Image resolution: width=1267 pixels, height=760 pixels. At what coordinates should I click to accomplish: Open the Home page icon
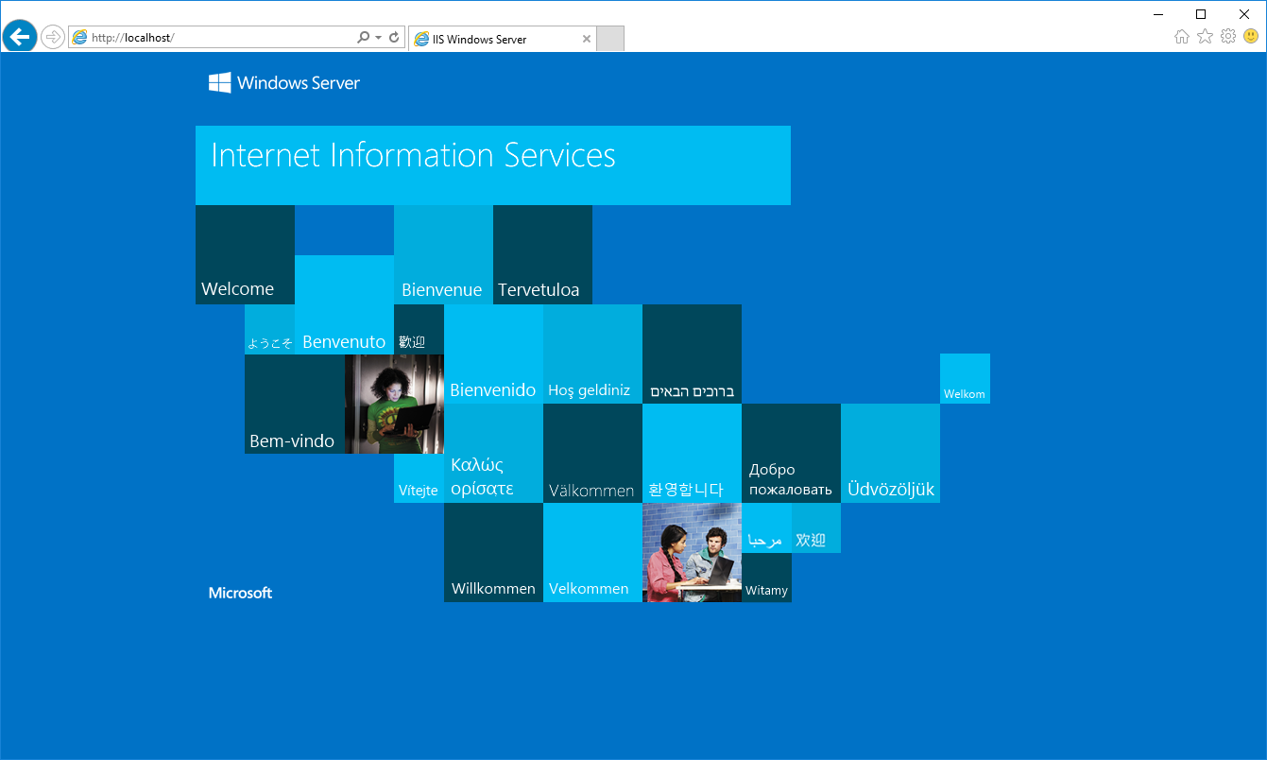tap(1181, 37)
